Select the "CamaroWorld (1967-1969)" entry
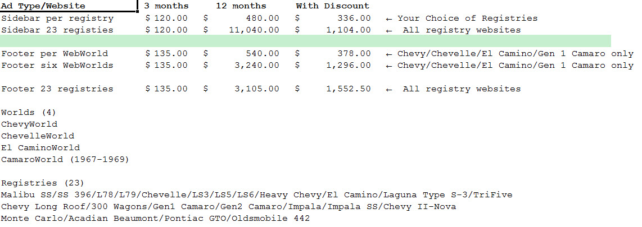Image resolution: width=642 pixels, height=227 pixels. (65, 160)
